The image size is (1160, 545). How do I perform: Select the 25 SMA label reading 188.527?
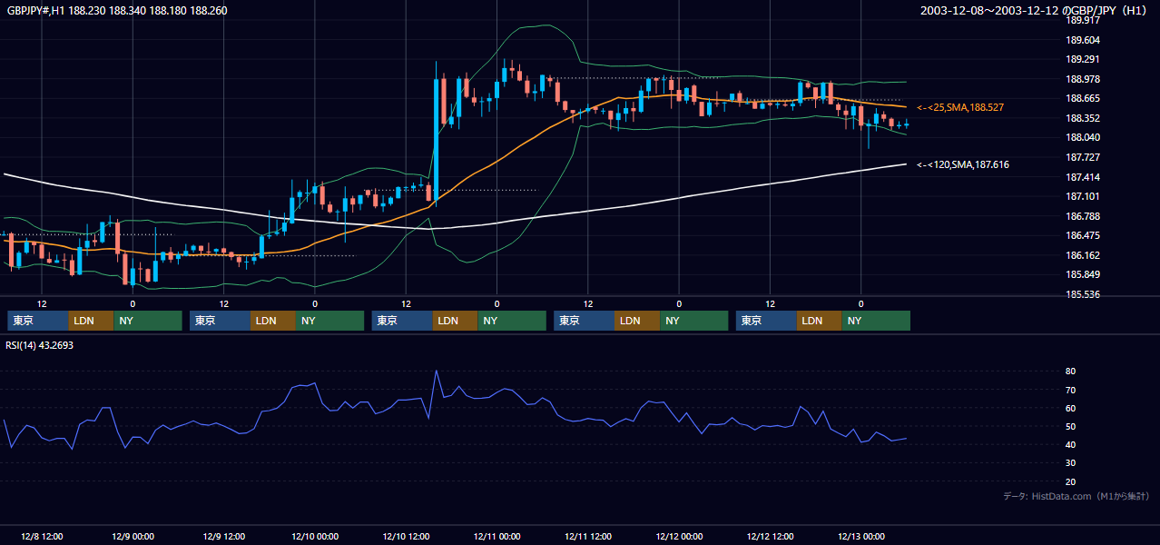[x=960, y=107]
